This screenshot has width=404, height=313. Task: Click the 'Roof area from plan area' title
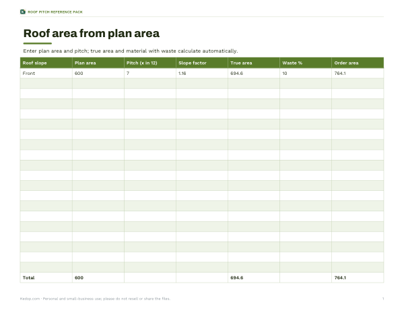pos(92,34)
